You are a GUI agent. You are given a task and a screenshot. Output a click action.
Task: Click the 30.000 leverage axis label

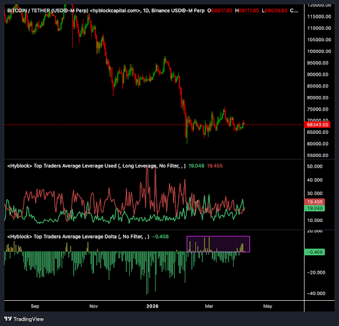pyautogui.click(x=315, y=193)
